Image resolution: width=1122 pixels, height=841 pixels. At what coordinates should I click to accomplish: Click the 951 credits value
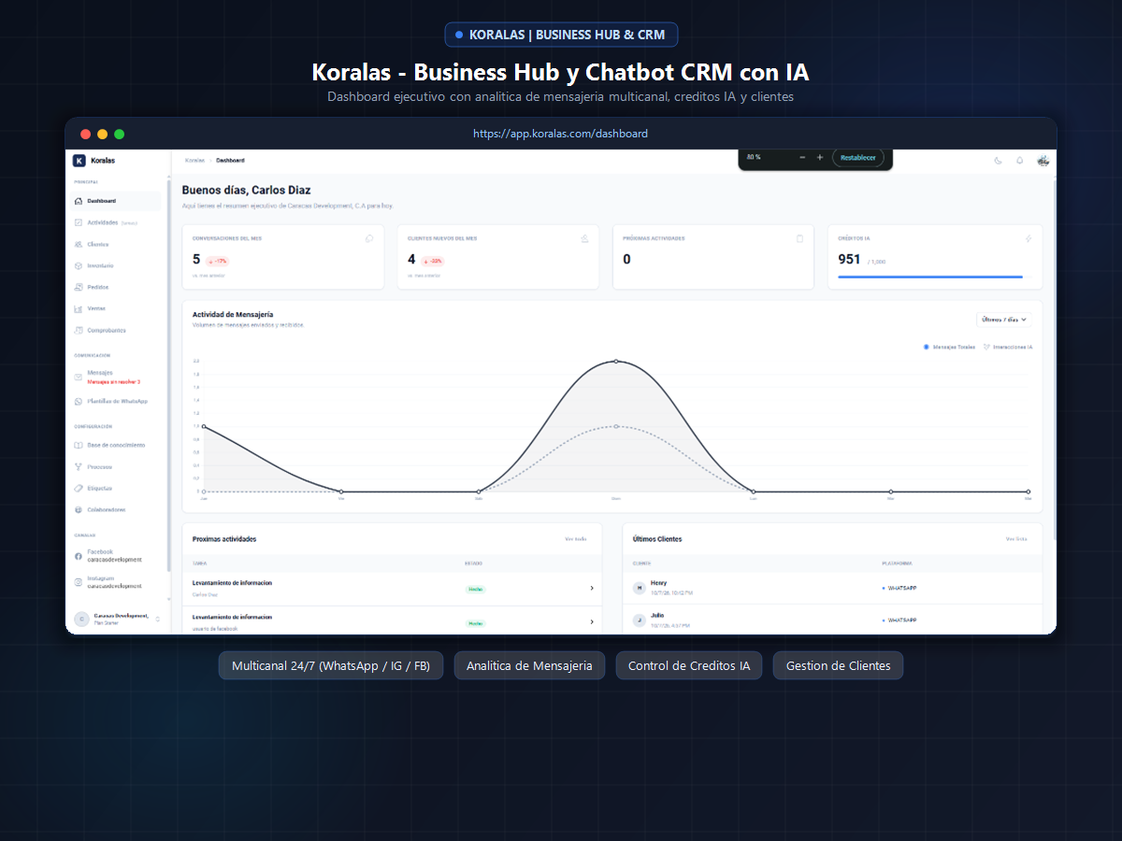pyautogui.click(x=849, y=259)
